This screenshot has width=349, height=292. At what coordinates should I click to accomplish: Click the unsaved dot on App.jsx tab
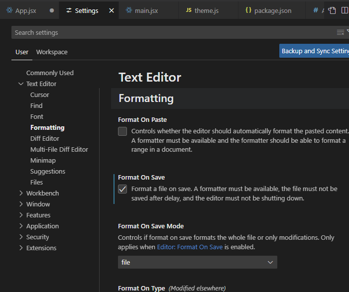click(x=52, y=10)
